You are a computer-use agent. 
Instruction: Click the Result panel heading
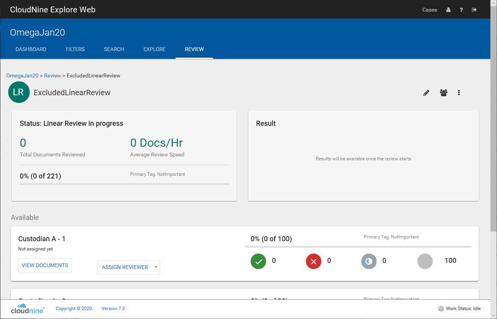266,123
